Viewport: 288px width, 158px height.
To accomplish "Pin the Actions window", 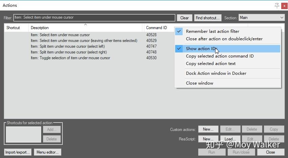I will tap(277, 5).
